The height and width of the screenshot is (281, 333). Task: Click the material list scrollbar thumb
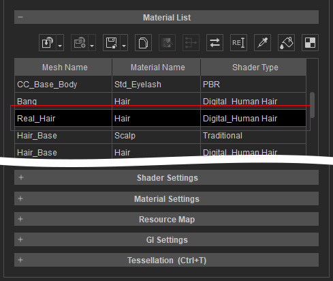click(x=312, y=105)
